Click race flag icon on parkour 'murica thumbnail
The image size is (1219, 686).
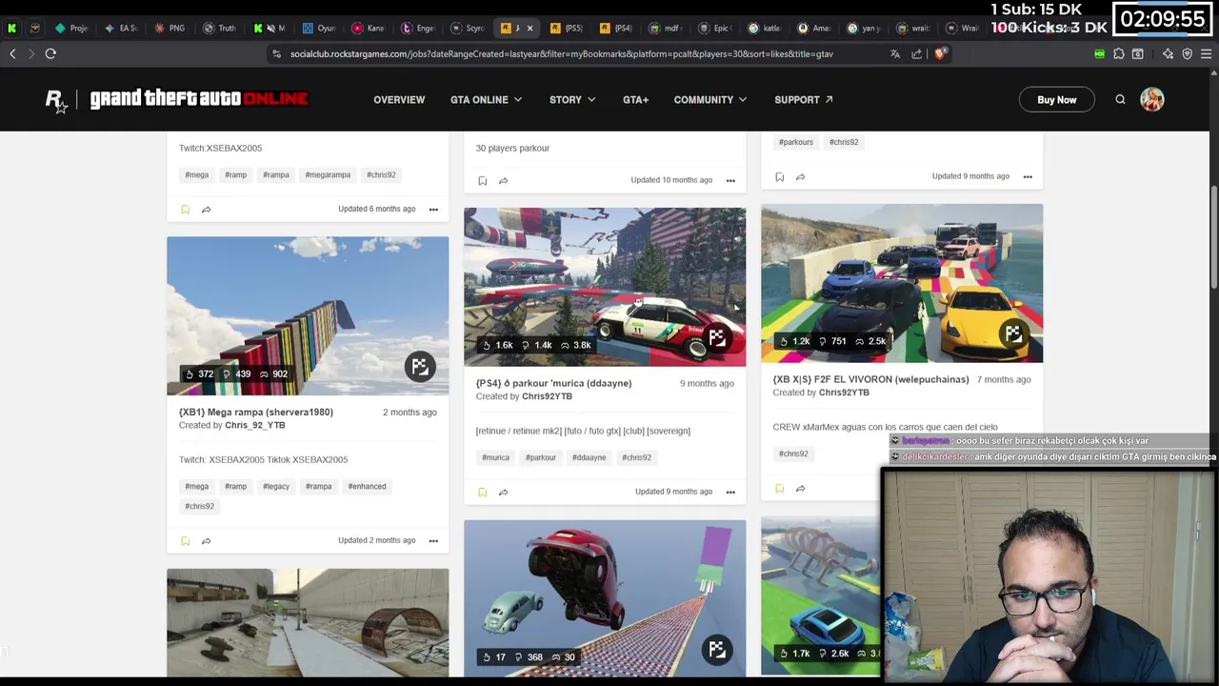pos(716,337)
